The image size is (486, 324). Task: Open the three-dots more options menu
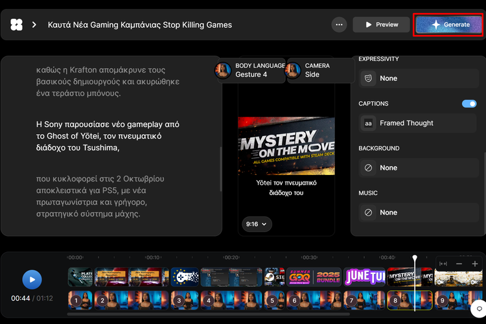coord(339,25)
